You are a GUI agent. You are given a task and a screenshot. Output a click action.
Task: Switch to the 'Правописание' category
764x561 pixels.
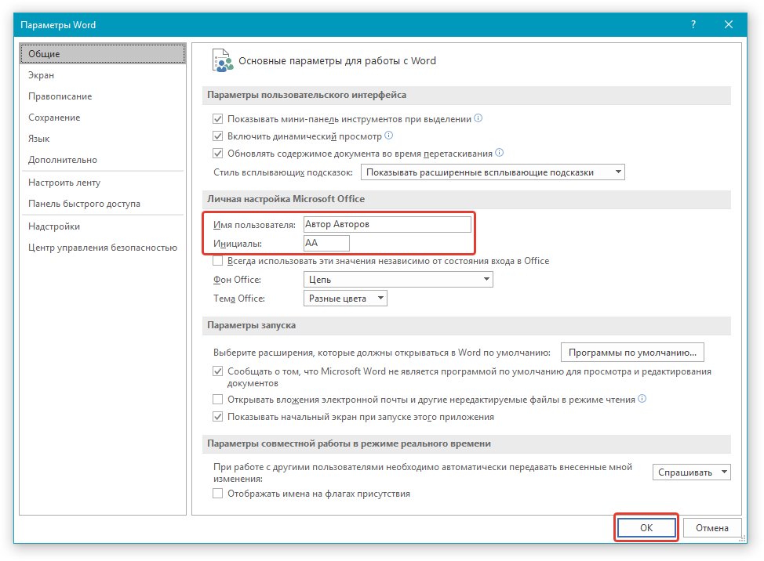pos(60,96)
